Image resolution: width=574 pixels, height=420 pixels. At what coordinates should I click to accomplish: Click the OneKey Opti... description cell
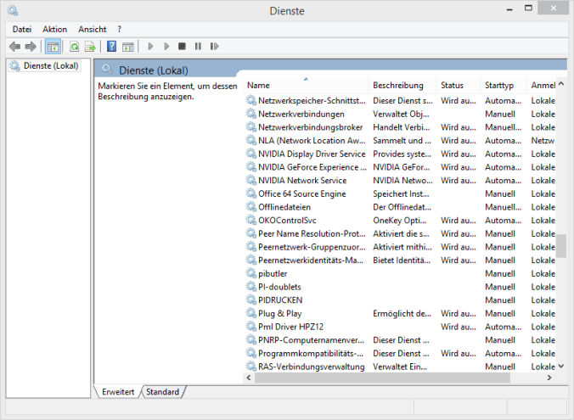(x=400, y=221)
